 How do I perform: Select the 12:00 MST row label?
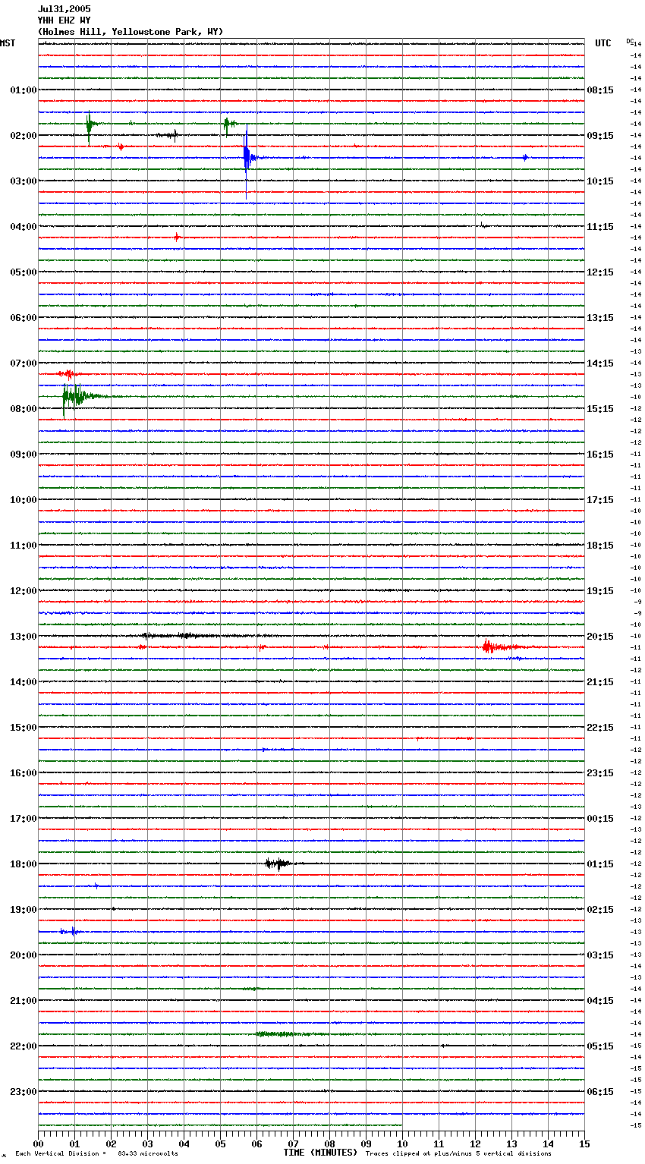24,591
